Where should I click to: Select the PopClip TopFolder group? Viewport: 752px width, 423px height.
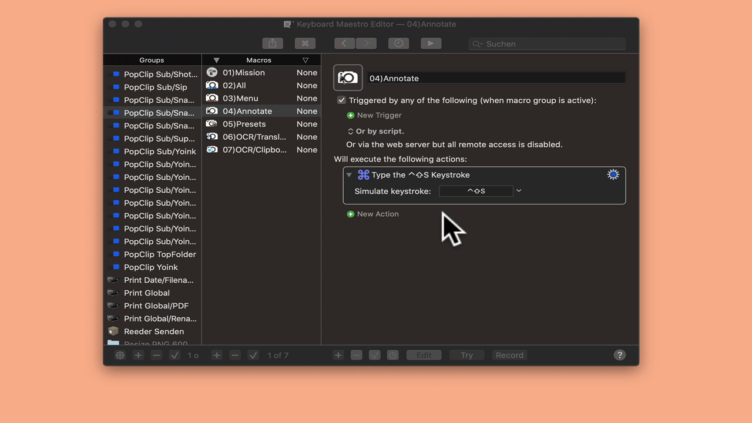(x=153, y=254)
